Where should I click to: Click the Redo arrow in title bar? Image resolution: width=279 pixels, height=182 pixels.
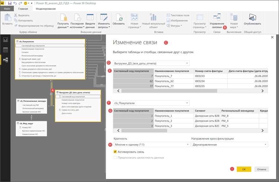tap(20, 3)
